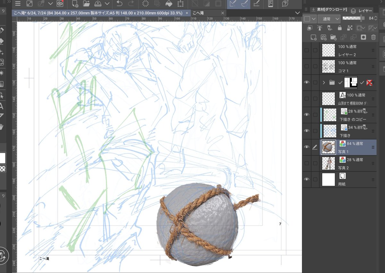This screenshot has height=273, width=385.
Task: Click the clear layer dotted circle icon
Action: coord(146,4)
